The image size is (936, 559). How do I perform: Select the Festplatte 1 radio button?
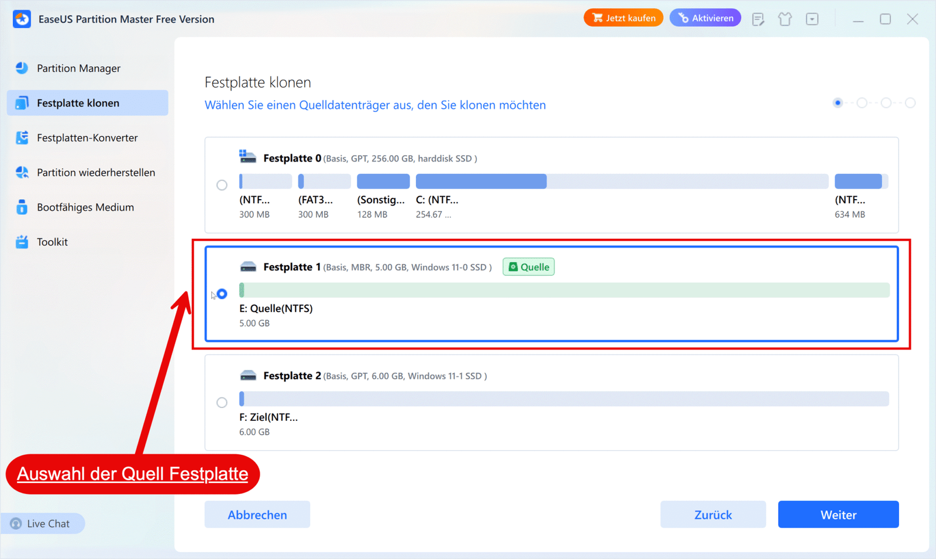pyautogui.click(x=222, y=293)
